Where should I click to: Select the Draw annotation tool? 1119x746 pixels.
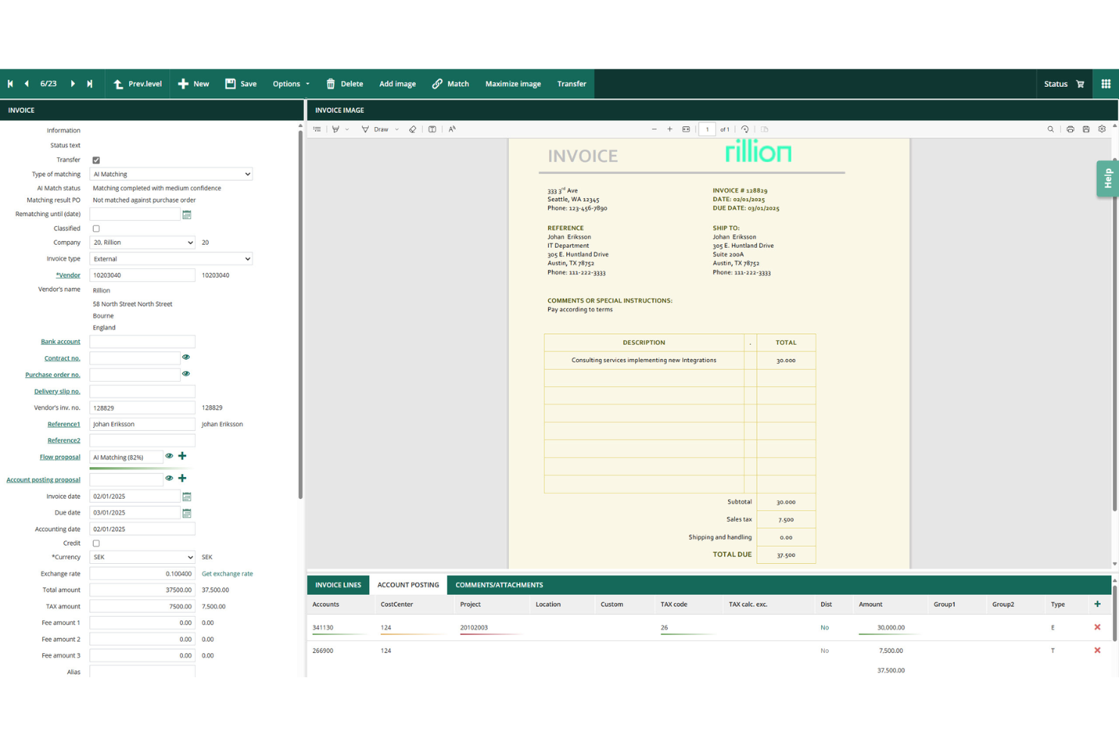click(x=376, y=129)
